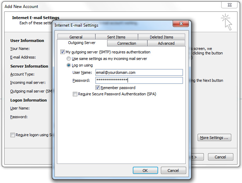Screen dimensions: 242x183
Task: Click the partly hidden Next button
Action: coord(197,157)
